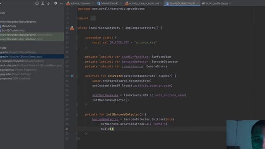The image size is (265, 149).
Task: Click scanSurfaceView variable declaration
Action: click(x=135, y=57)
